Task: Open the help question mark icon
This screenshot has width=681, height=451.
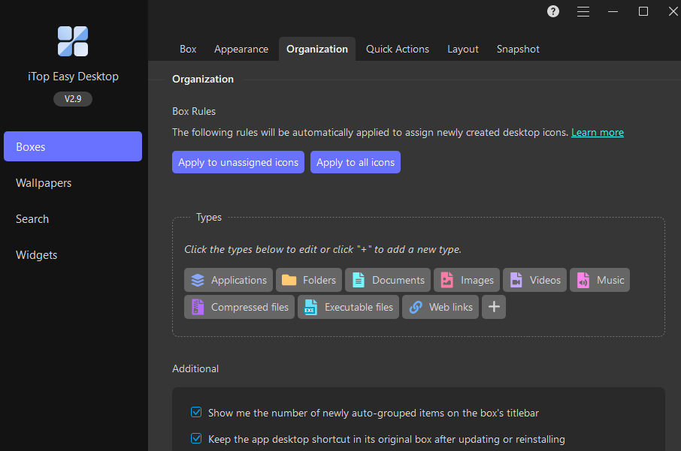Action: tap(553, 11)
